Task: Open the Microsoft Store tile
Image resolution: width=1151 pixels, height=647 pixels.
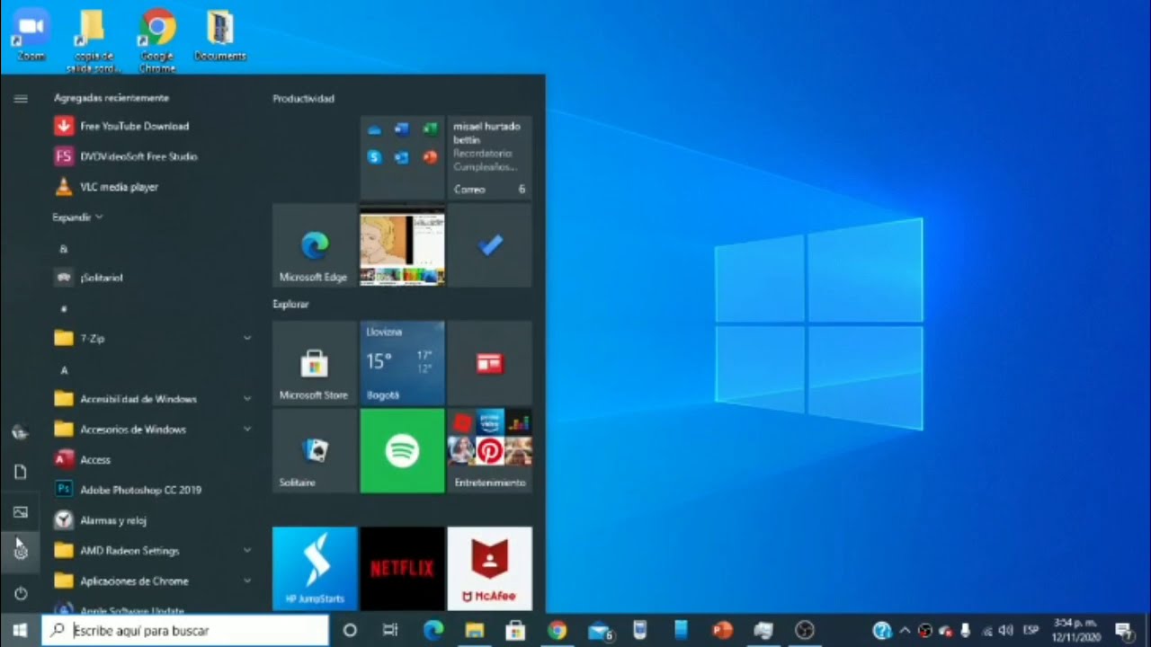Action: click(x=315, y=362)
